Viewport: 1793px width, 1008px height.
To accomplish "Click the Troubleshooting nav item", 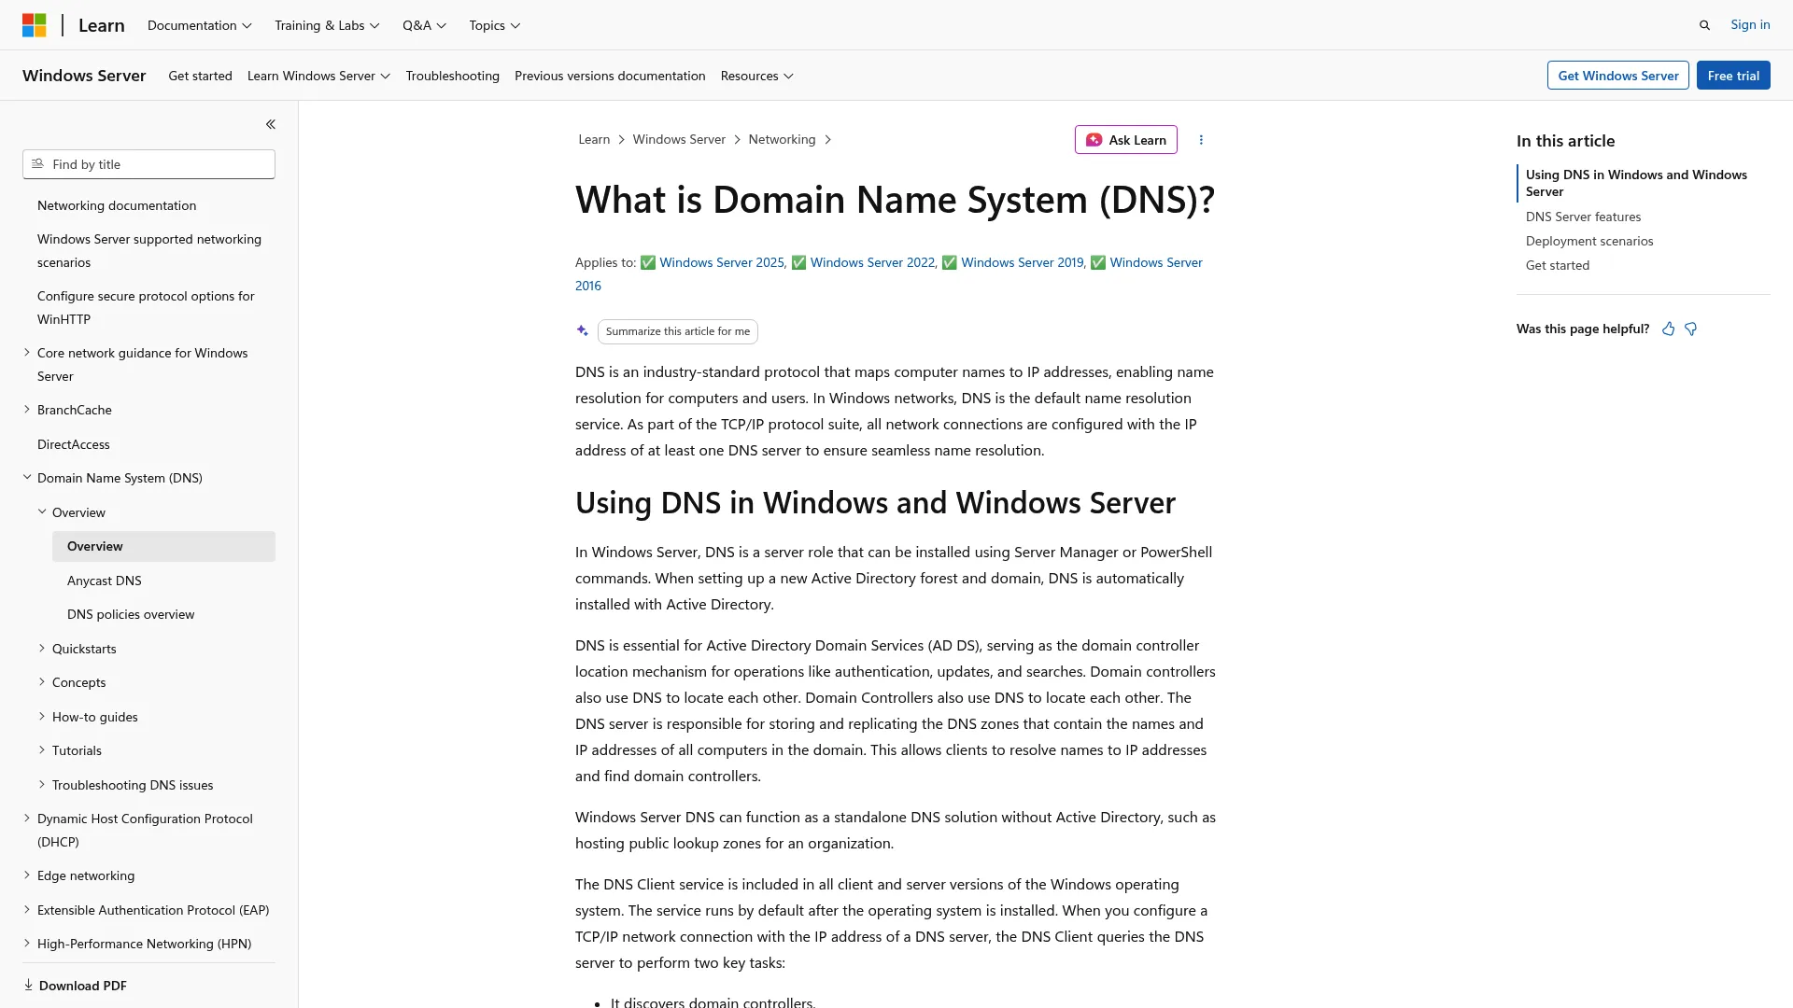I will (453, 76).
